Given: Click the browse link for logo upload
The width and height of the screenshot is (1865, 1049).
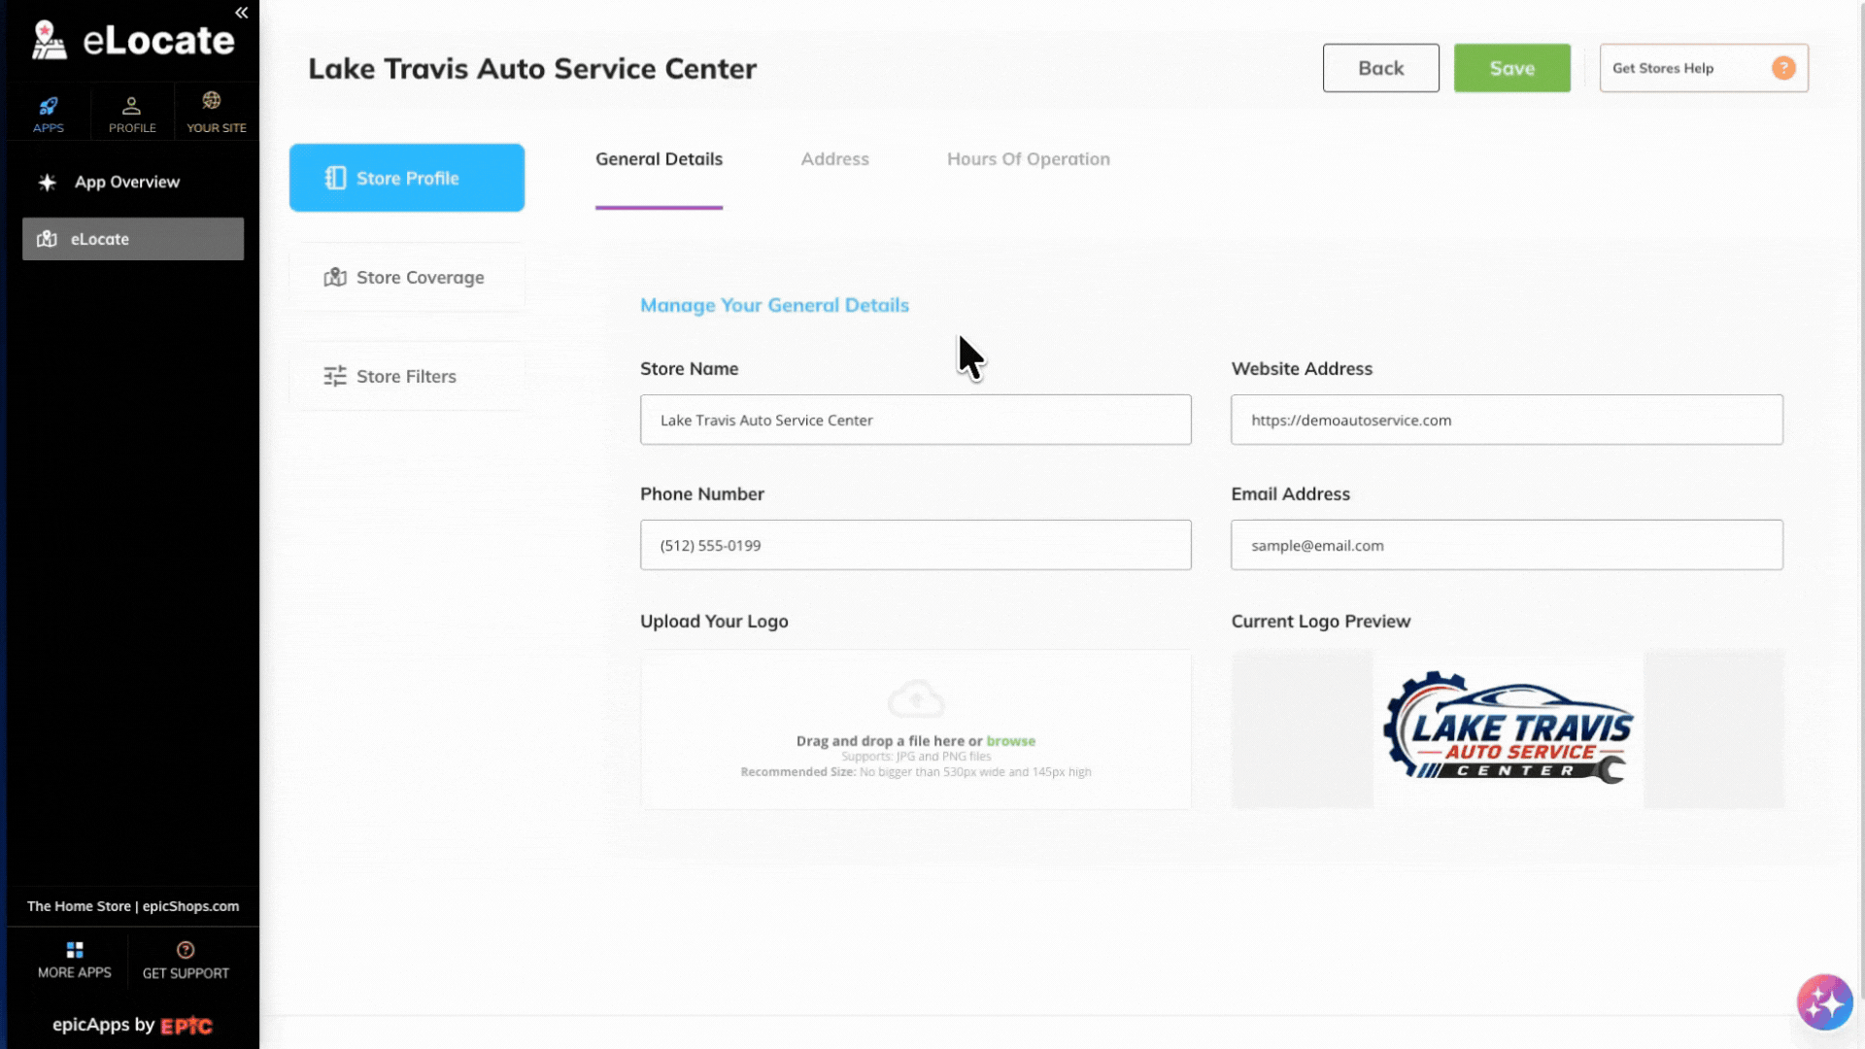Looking at the screenshot, I should [x=1011, y=741].
